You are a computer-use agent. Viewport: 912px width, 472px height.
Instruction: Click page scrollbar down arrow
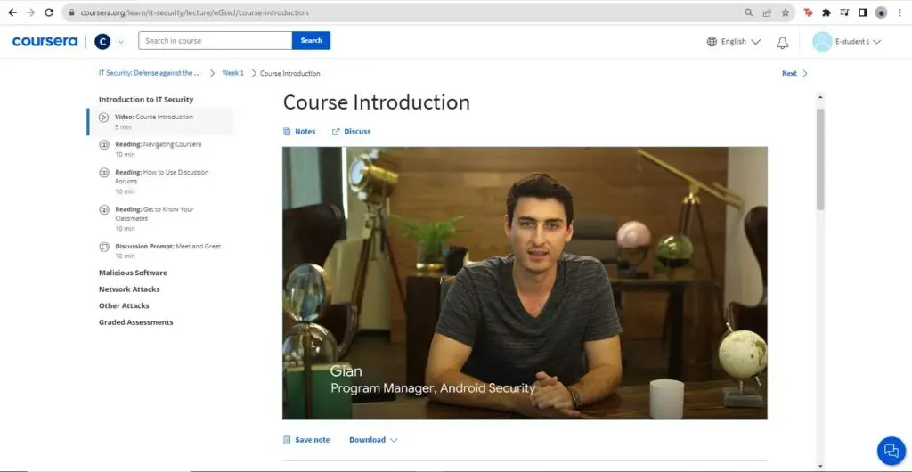point(820,466)
